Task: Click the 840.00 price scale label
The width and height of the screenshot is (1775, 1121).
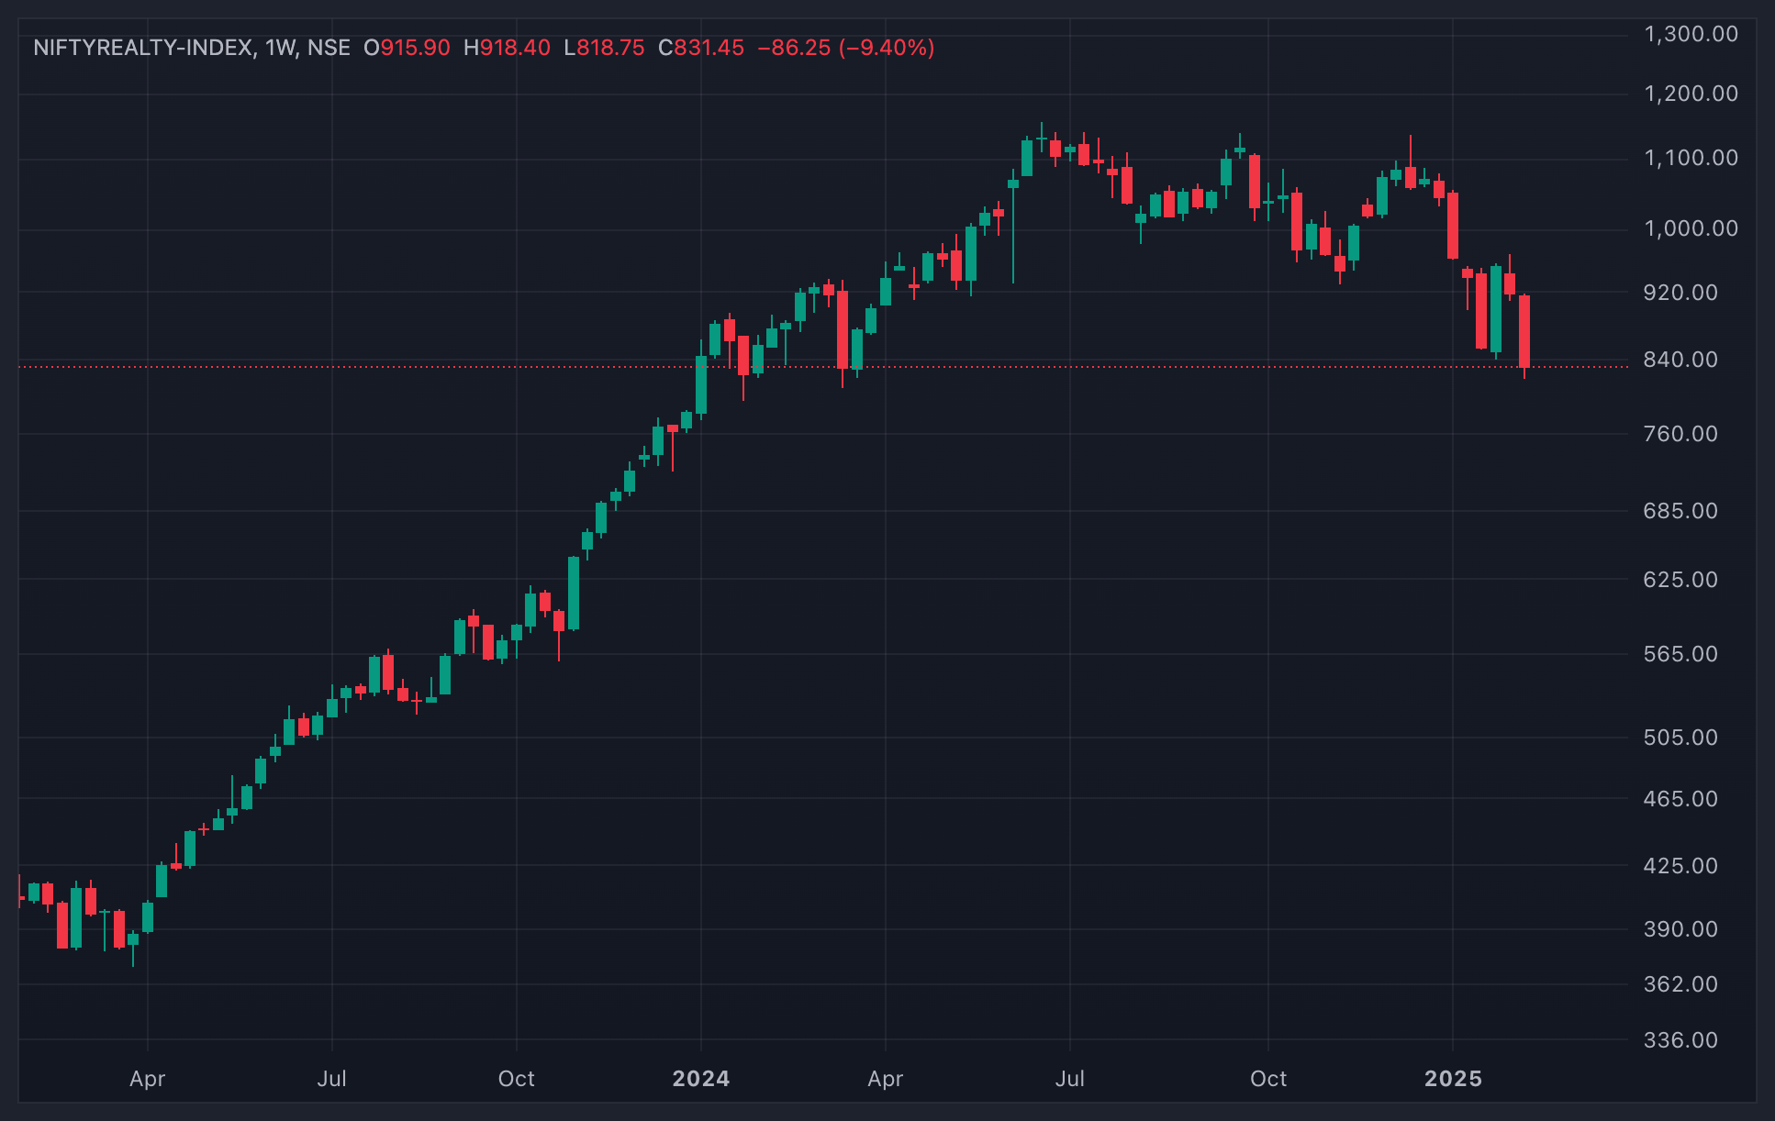Action: tap(1680, 360)
